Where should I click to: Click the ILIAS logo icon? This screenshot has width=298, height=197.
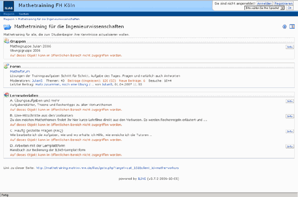[x=9, y=6]
